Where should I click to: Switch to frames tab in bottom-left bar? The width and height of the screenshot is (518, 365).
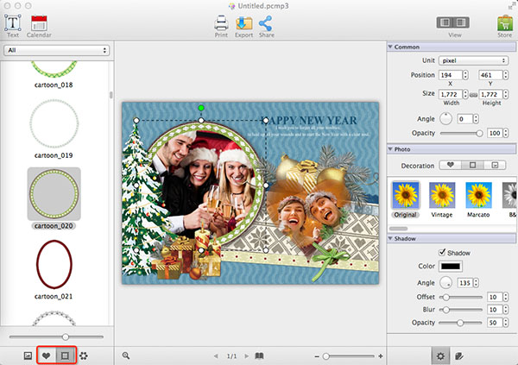click(x=64, y=355)
